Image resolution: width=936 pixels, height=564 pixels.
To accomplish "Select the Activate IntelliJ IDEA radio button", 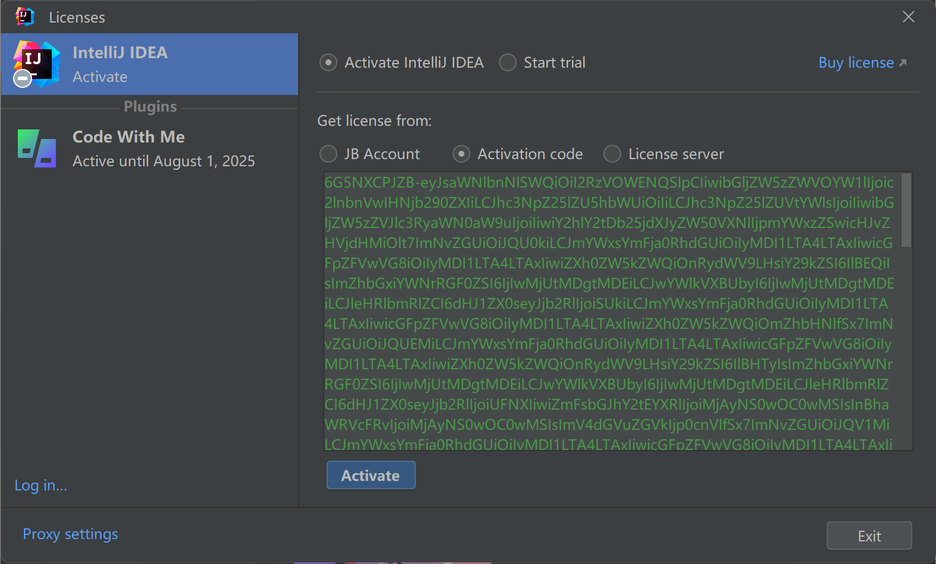I will (x=328, y=62).
